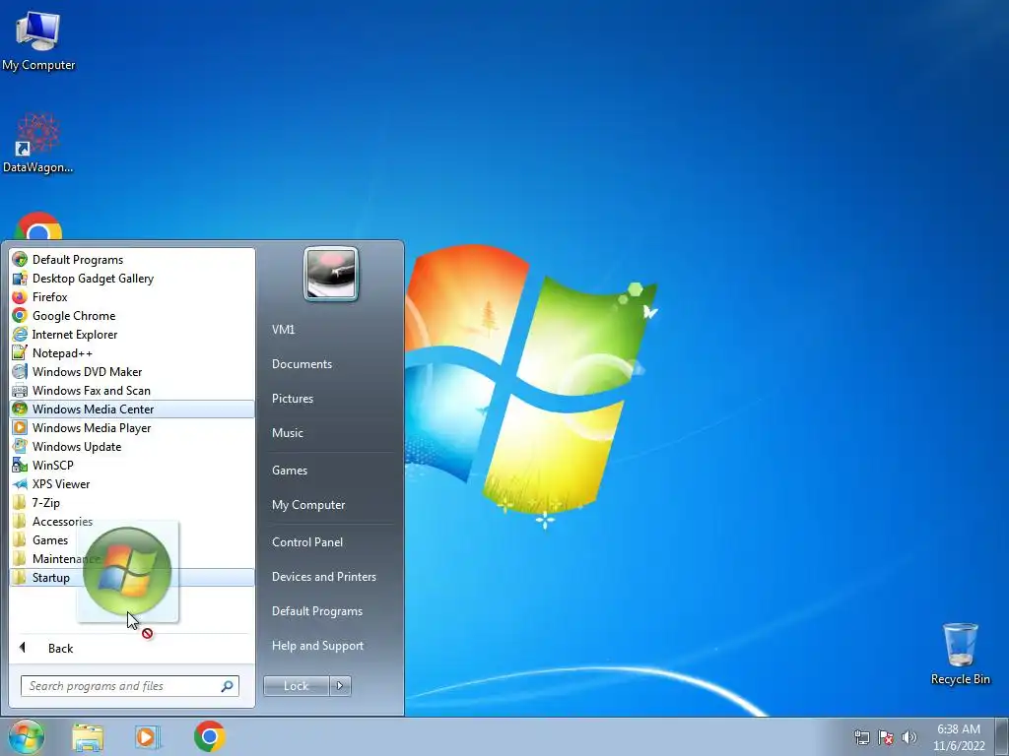This screenshot has width=1009, height=756.
Task: Select the Chrome desktop icon behind the Start menu
Action: [38, 226]
